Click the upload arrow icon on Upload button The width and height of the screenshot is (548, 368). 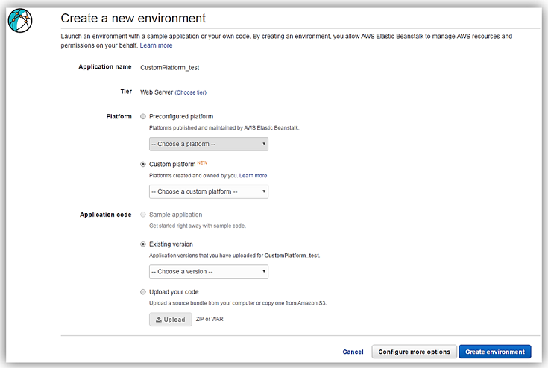click(158, 320)
